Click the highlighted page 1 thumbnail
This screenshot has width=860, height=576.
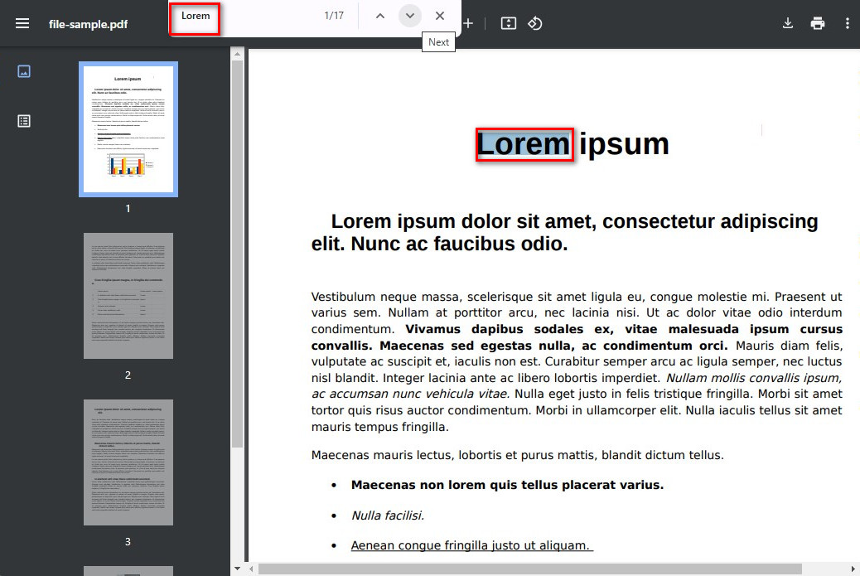pyautogui.click(x=128, y=128)
